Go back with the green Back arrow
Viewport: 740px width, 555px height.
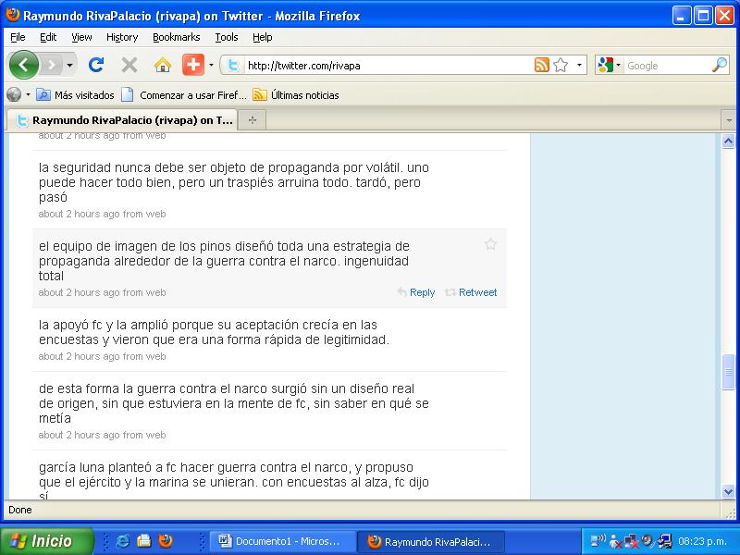(x=24, y=65)
